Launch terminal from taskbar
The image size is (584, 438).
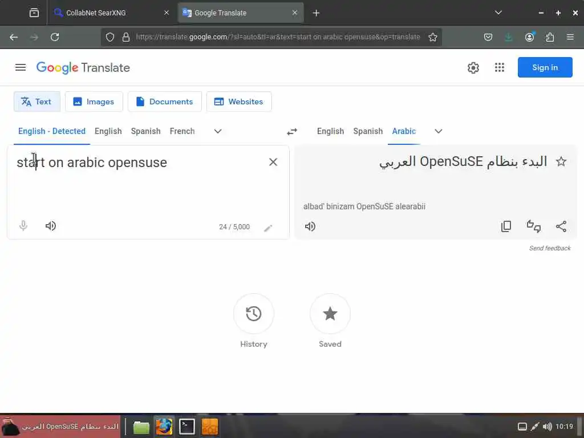[186, 427]
